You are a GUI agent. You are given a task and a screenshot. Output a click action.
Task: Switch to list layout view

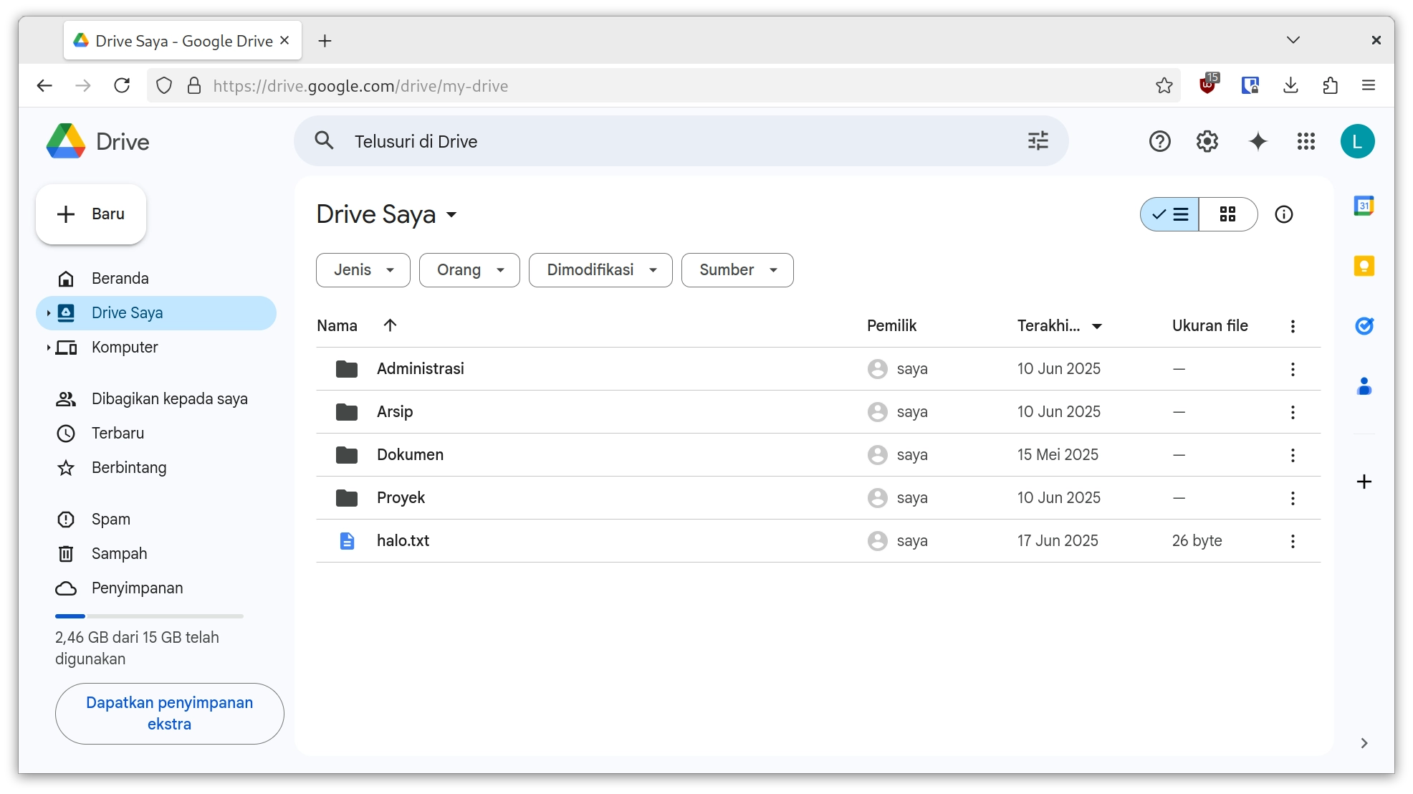click(x=1170, y=214)
